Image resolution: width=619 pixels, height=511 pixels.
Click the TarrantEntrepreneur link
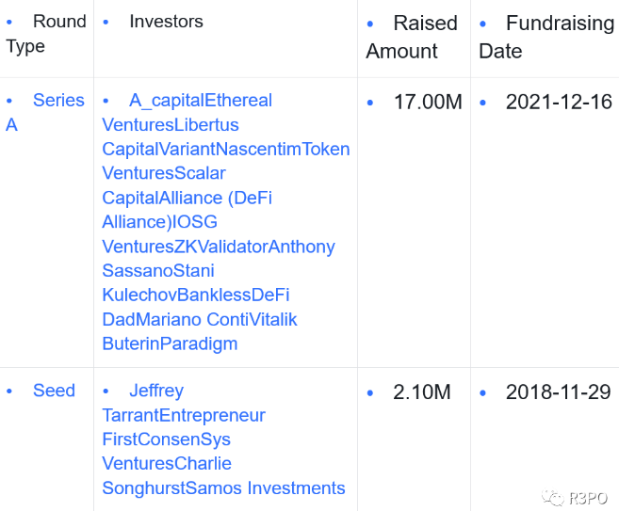184,415
